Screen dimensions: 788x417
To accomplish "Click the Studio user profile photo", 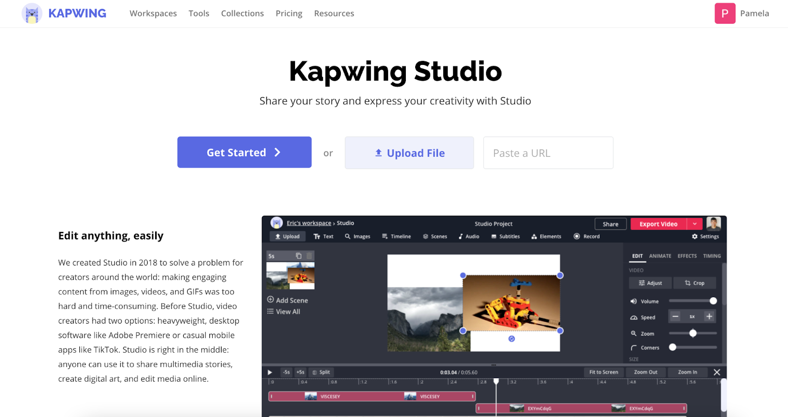I will coord(714,224).
